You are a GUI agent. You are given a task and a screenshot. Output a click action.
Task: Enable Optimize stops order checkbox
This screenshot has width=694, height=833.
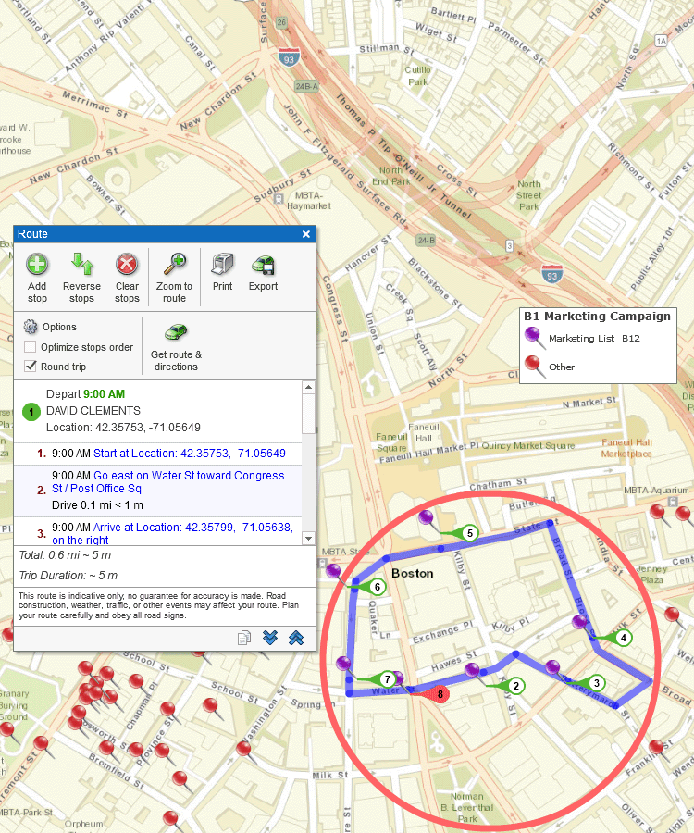(x=31, y=347)
